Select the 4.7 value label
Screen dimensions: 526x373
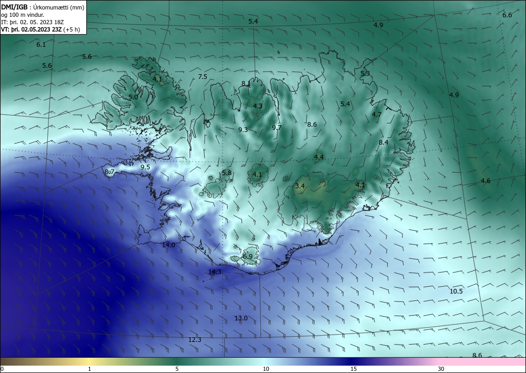(x=377, y=115)
